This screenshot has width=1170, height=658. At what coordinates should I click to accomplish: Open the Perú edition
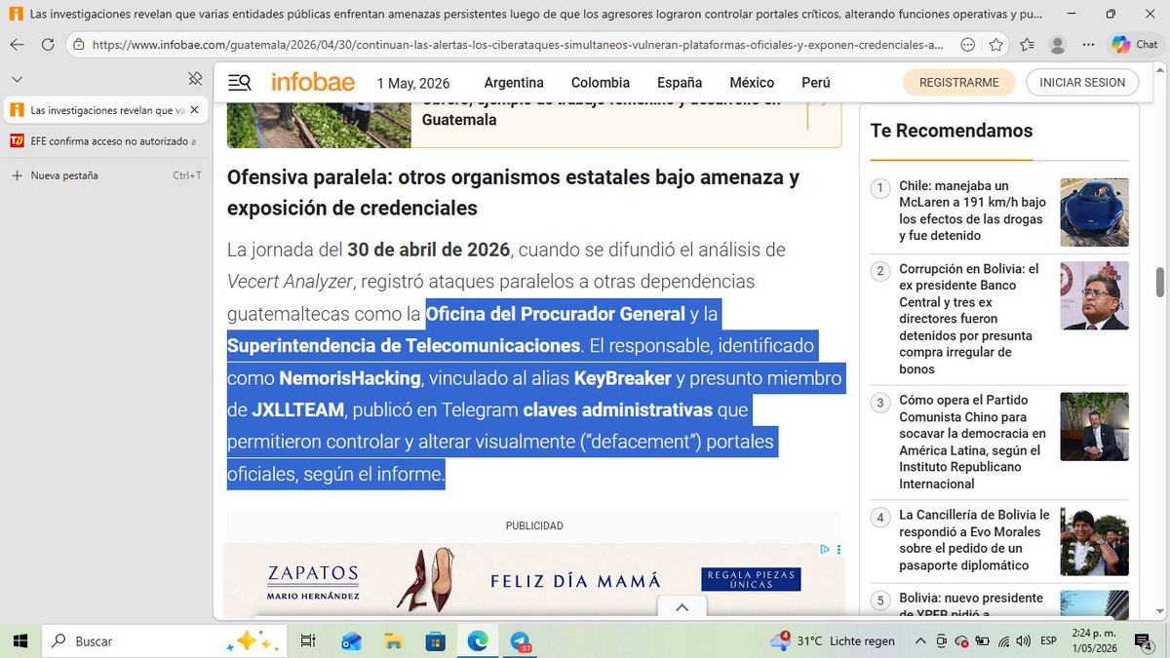pos(816,83)
